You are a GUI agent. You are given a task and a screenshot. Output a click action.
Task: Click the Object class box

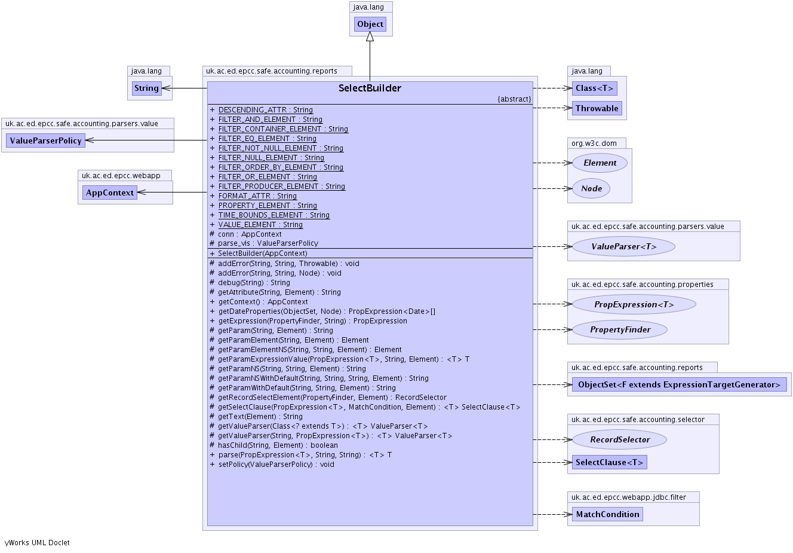pos(370,24)
